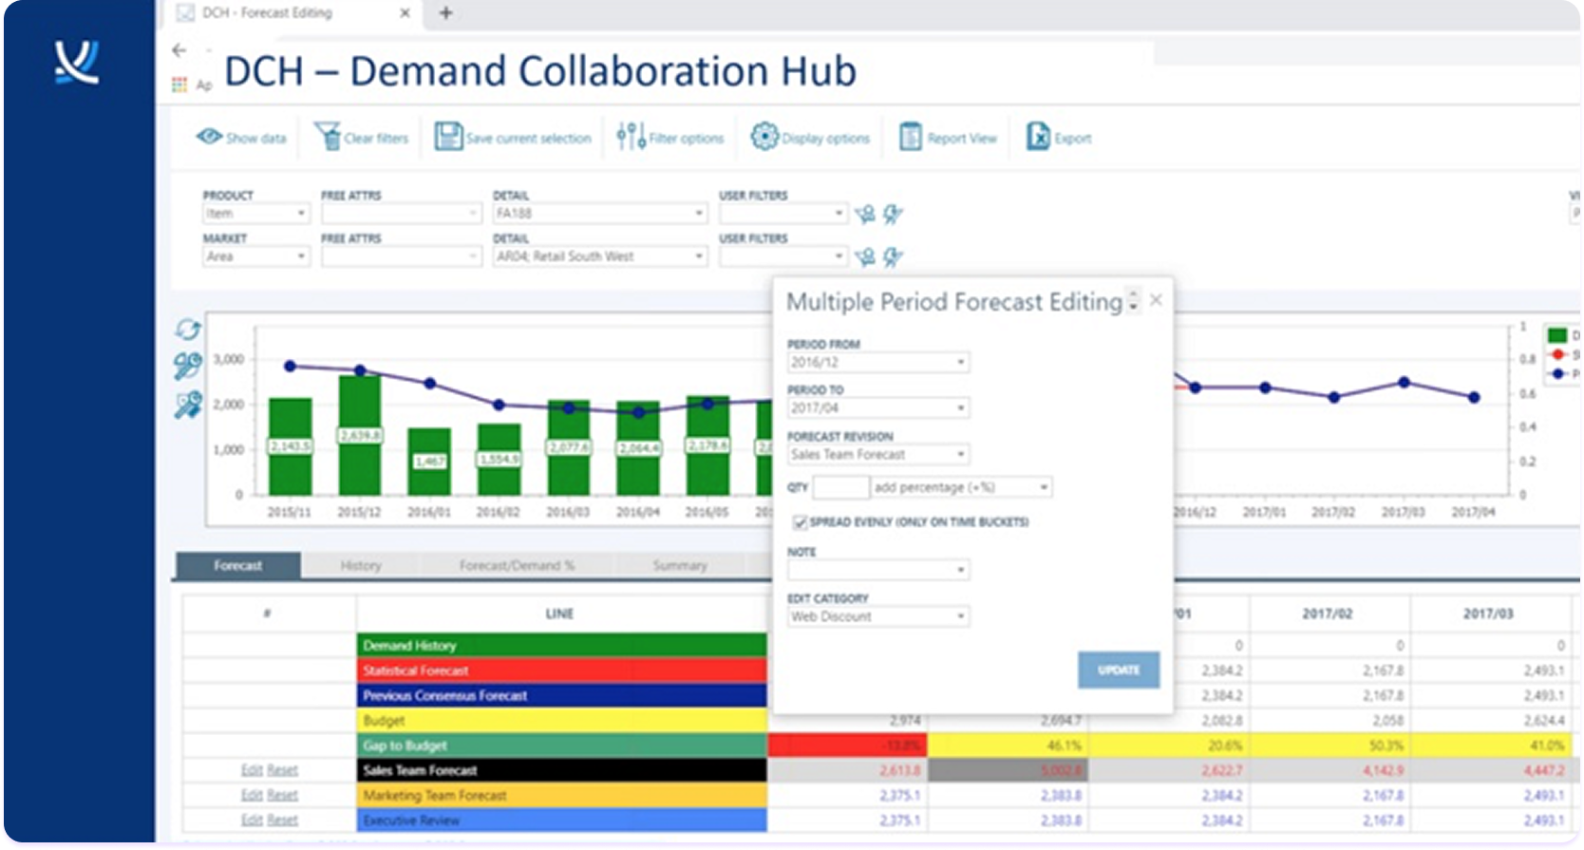Click the Clear filters funnel icon

pos(328,137)
